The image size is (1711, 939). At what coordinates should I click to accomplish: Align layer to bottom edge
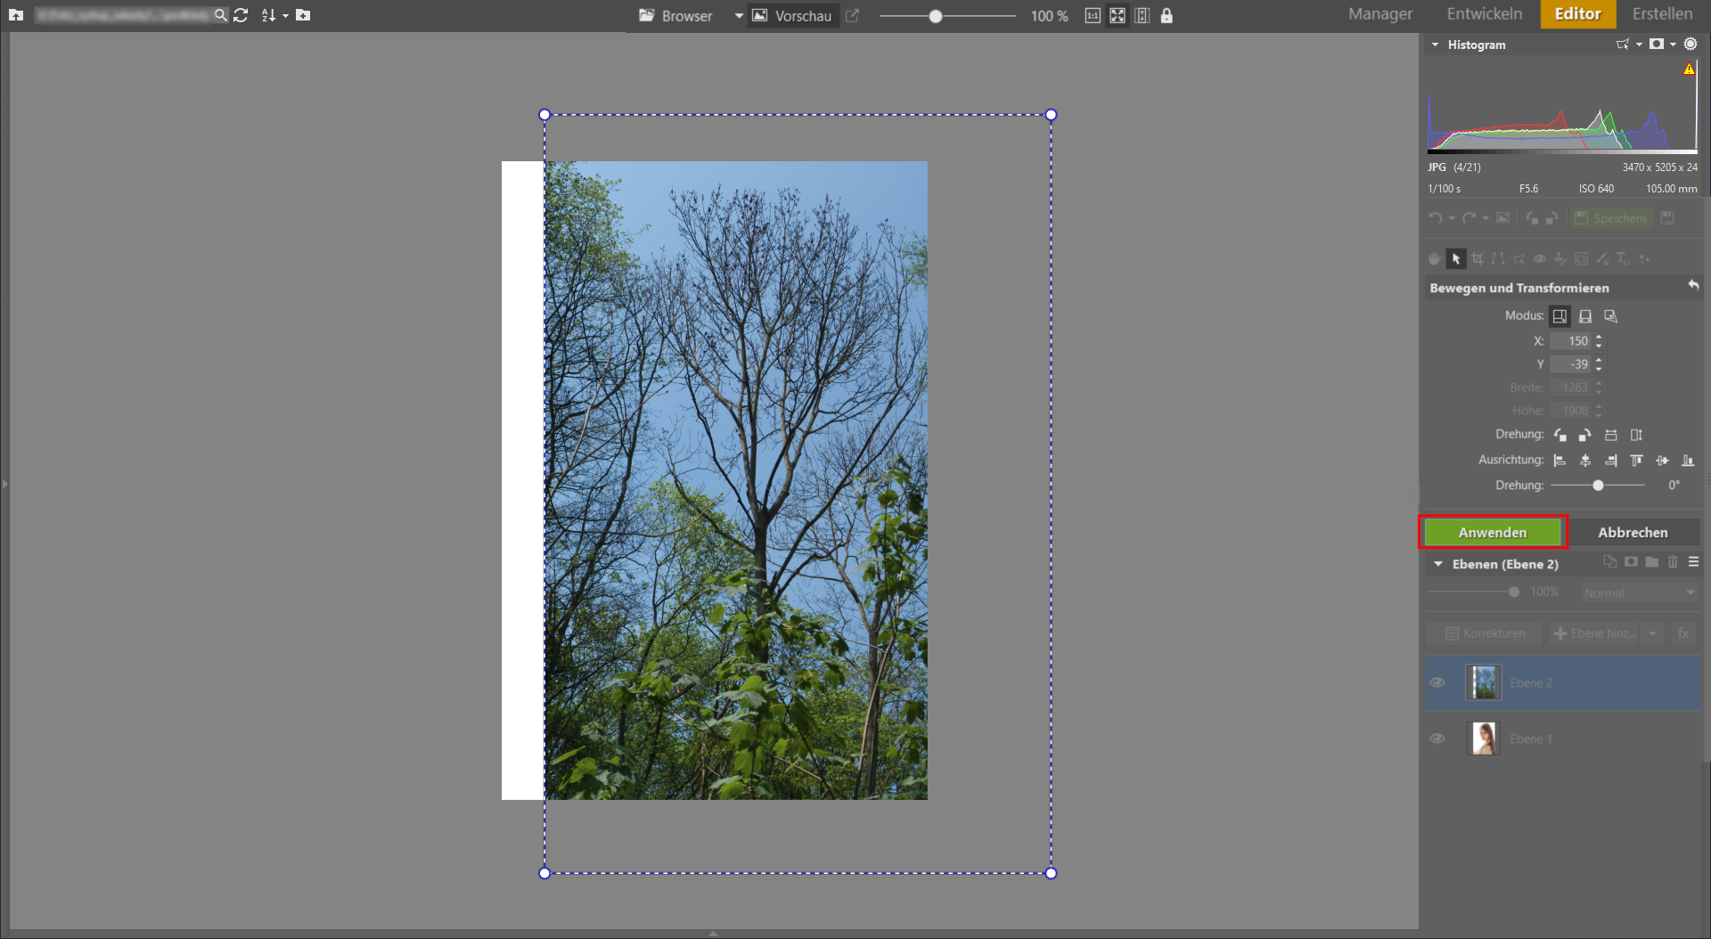pos(1688,461)
